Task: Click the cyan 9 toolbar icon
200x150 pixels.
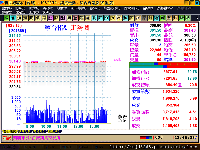Action: (107, 18)
